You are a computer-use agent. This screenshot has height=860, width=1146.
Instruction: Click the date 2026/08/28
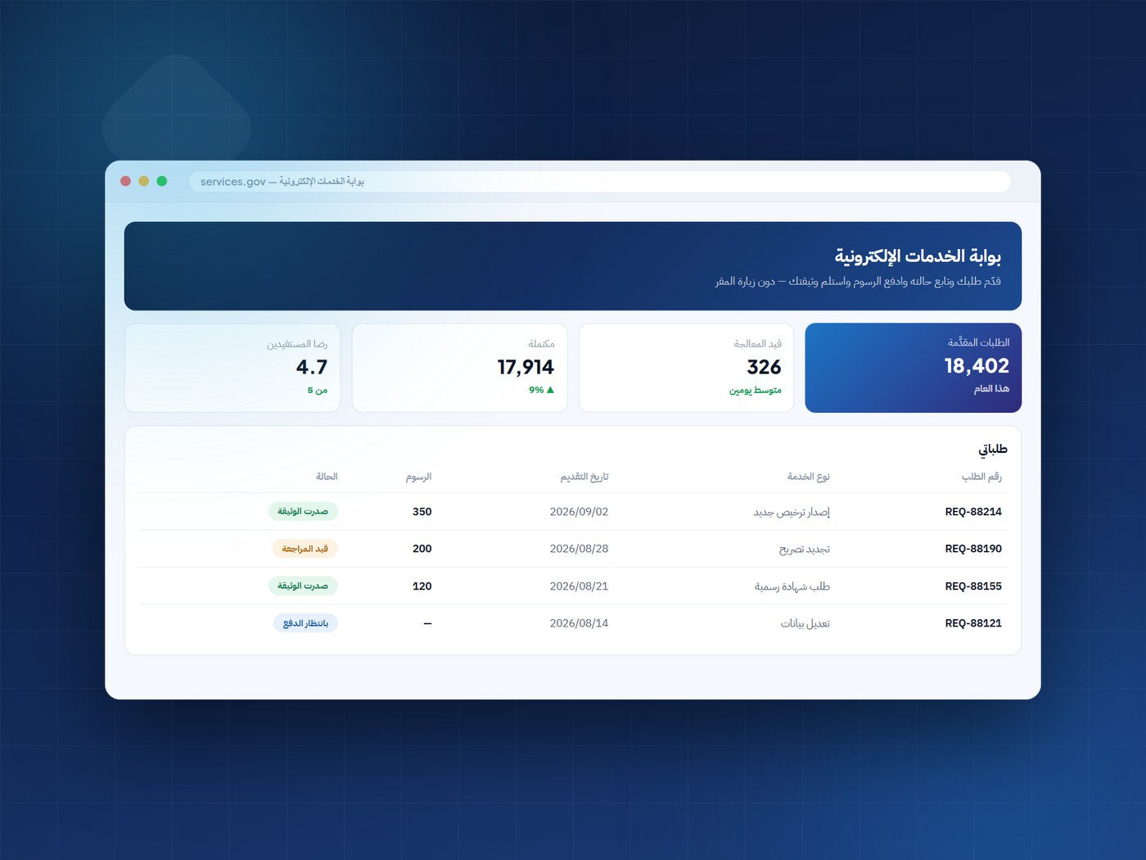click(x=580, y=549)
